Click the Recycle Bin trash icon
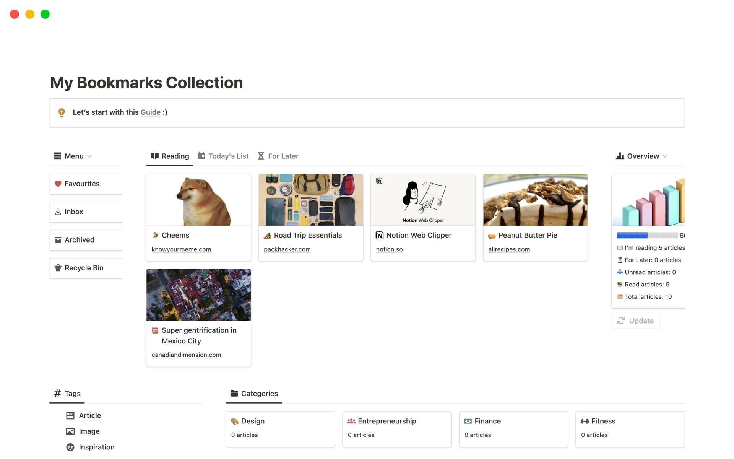Viewport: 734px width, 459px height. point(58,268)
